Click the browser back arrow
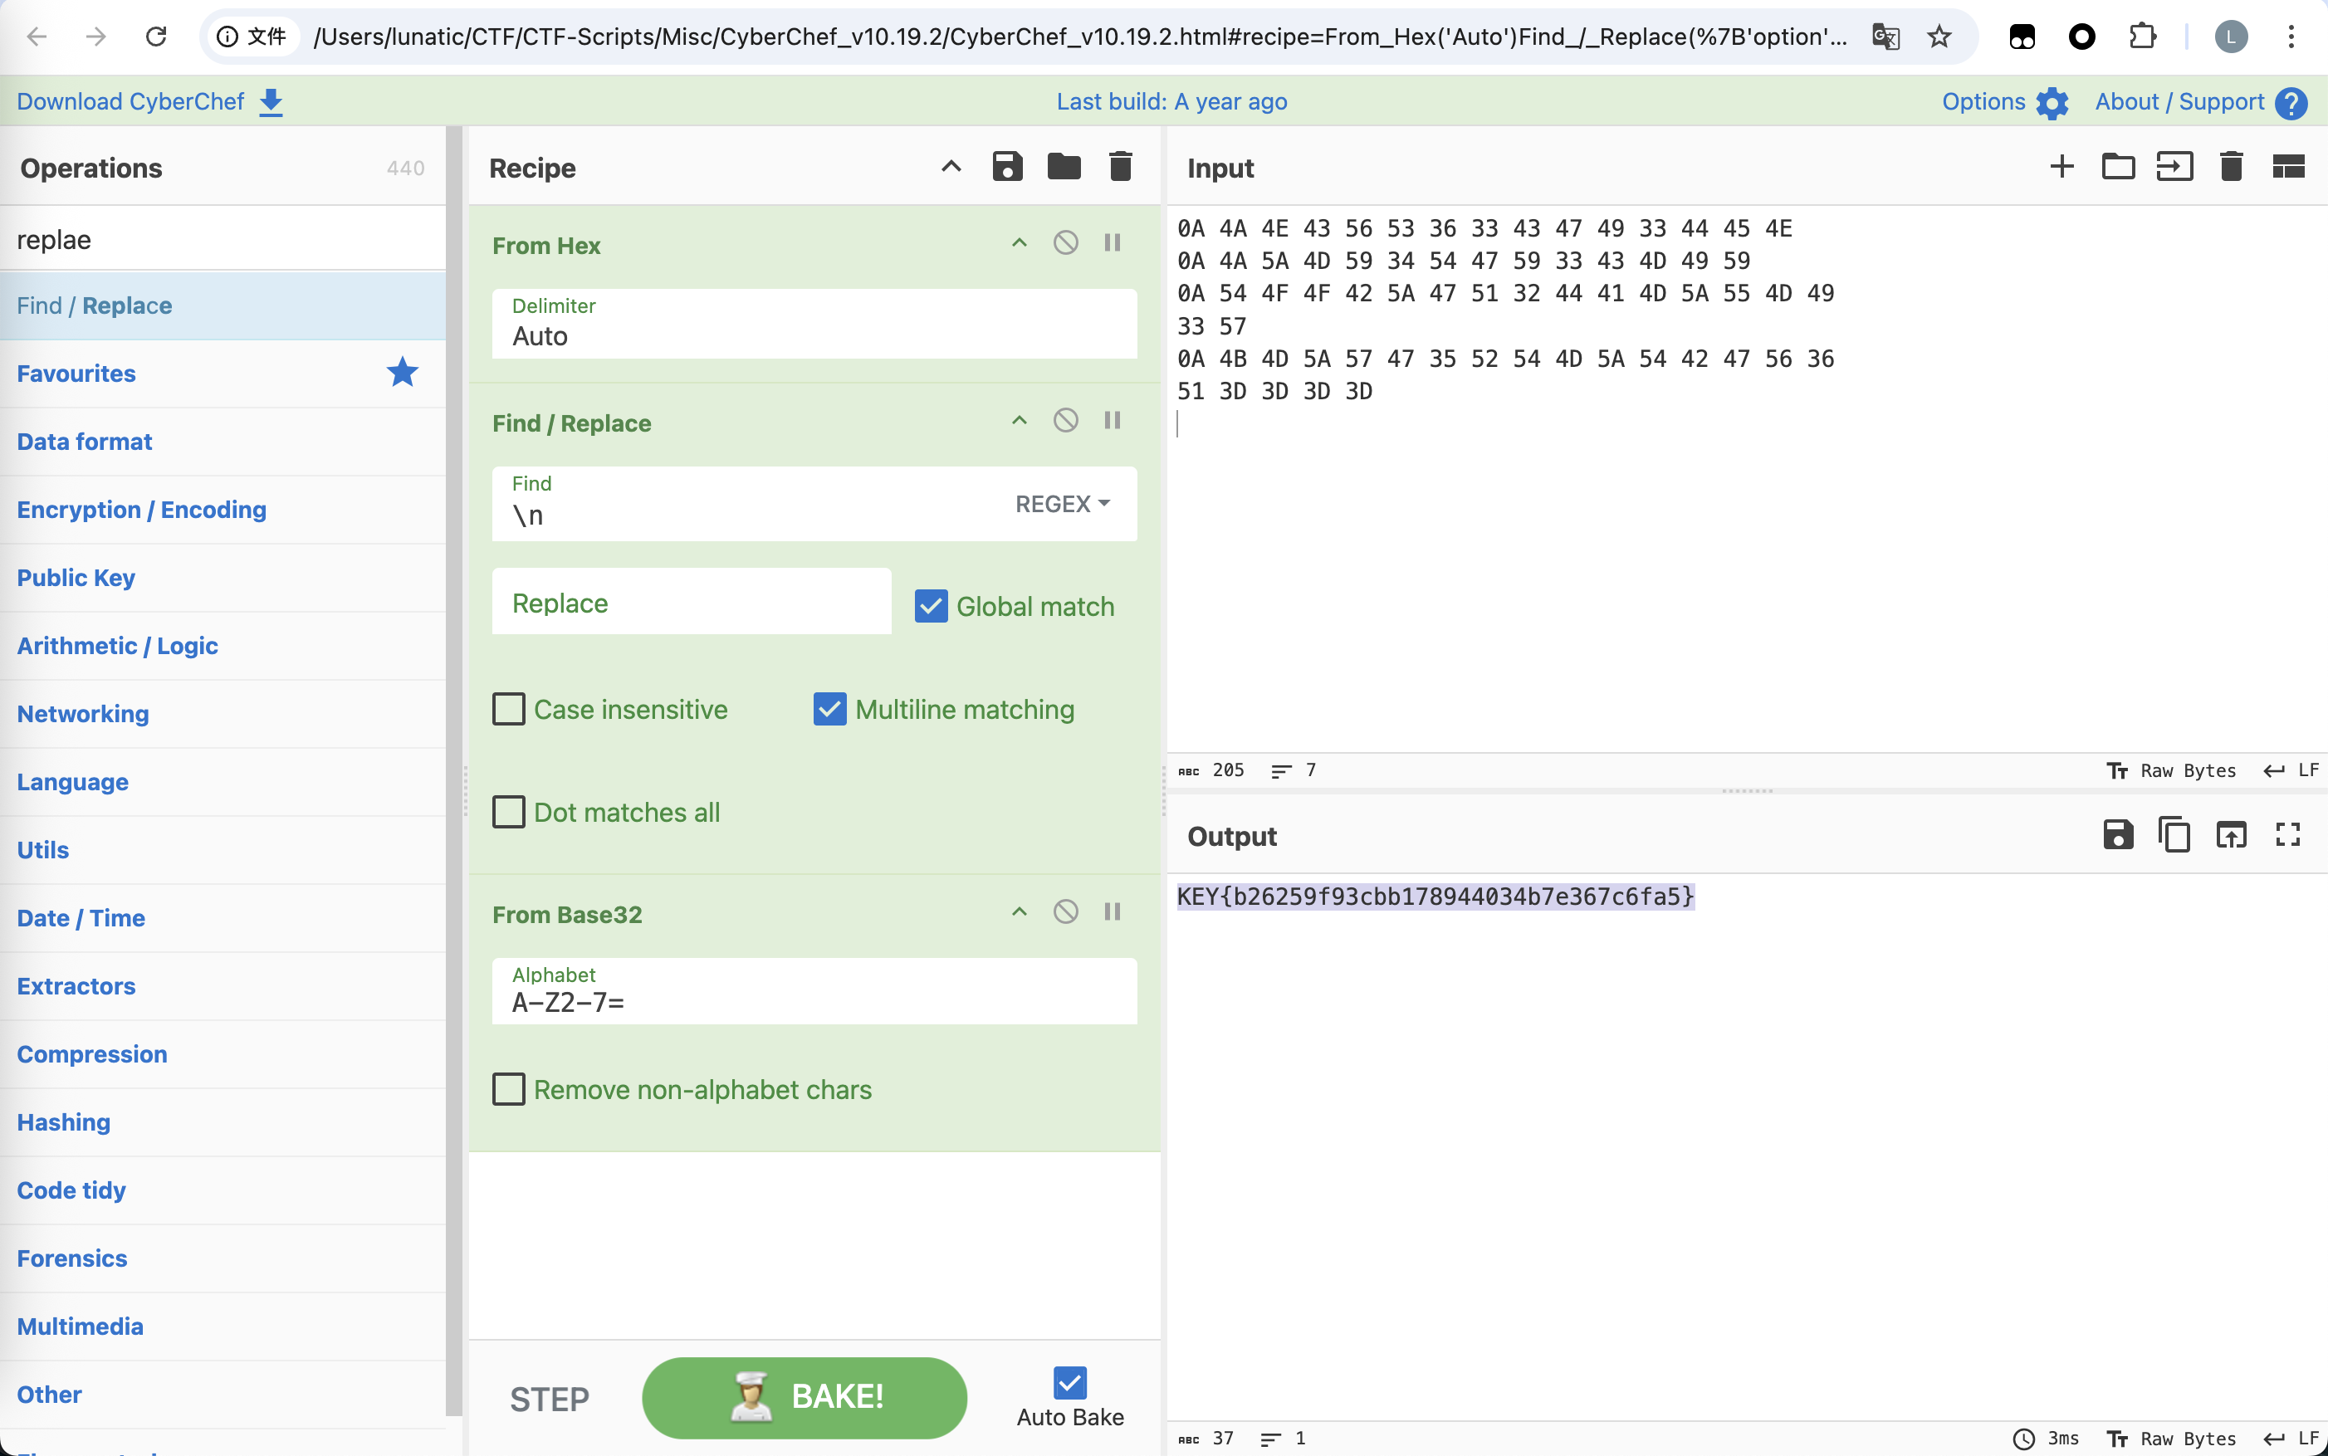 (37, 37)
